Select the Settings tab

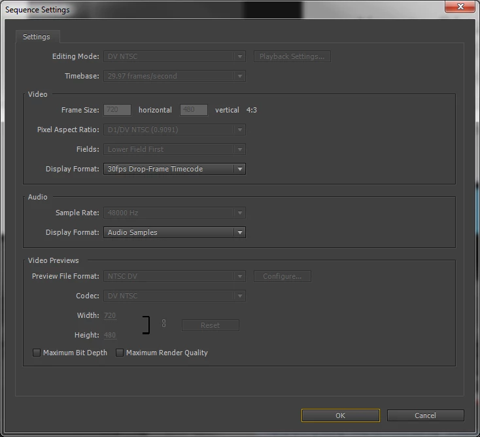(x=37, y=37)
